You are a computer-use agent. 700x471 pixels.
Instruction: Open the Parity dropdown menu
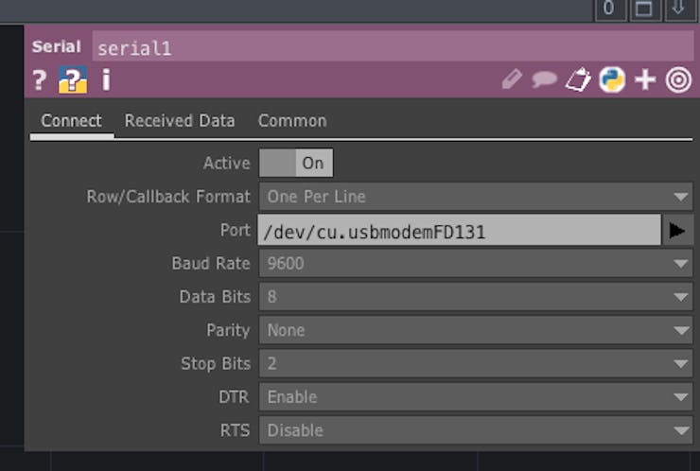476,330
